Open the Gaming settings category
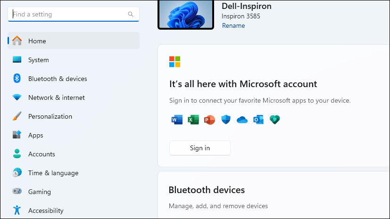 pos(40,192)
